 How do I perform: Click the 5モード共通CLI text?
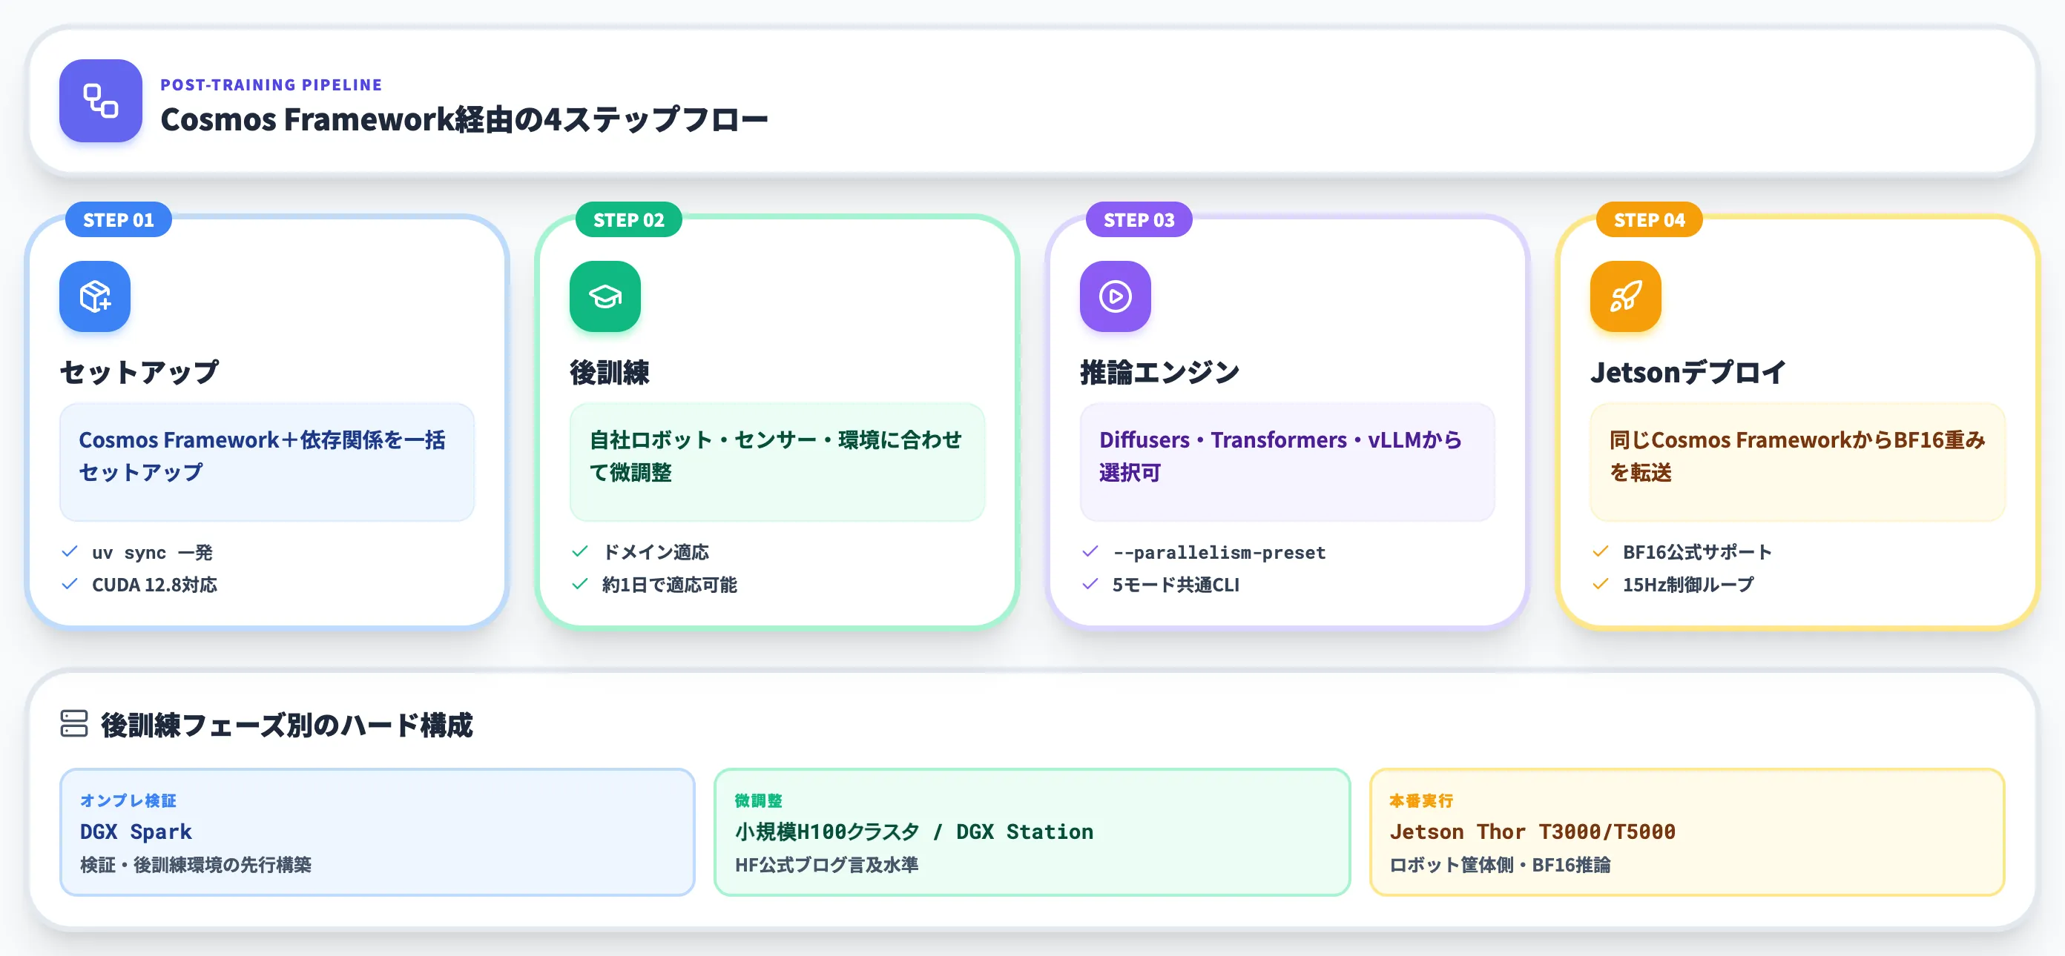pos(1176,585)
